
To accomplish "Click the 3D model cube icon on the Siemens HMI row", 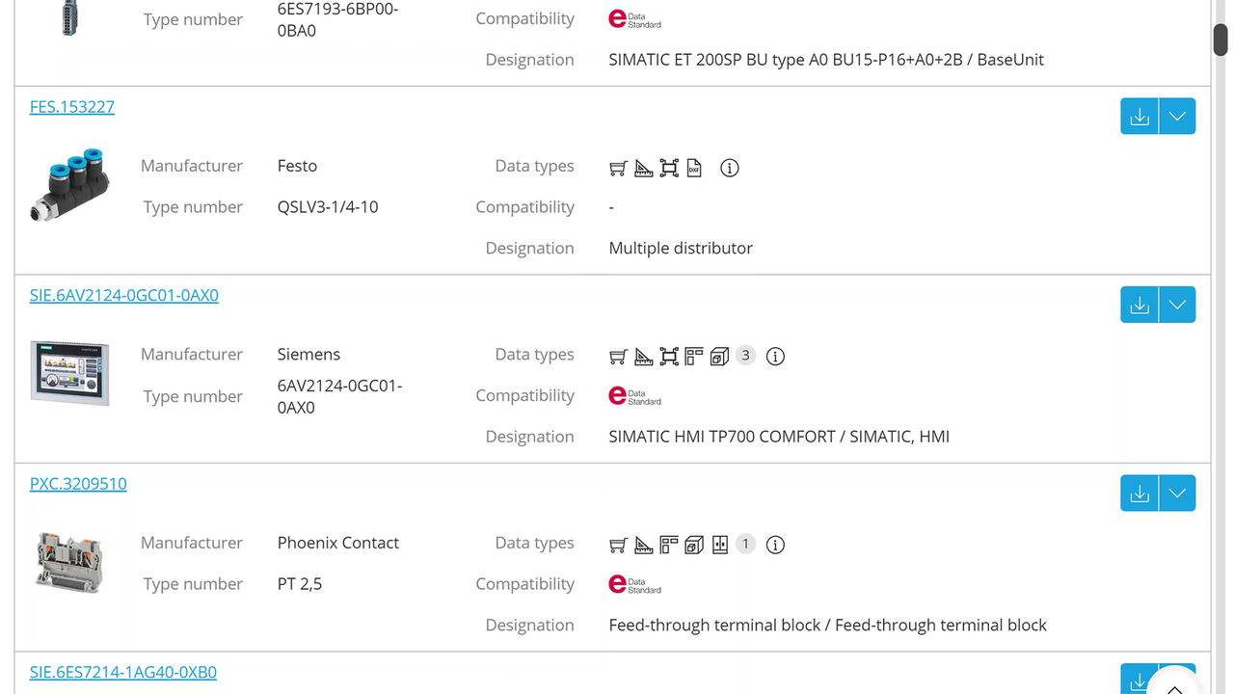I will 719,356.
